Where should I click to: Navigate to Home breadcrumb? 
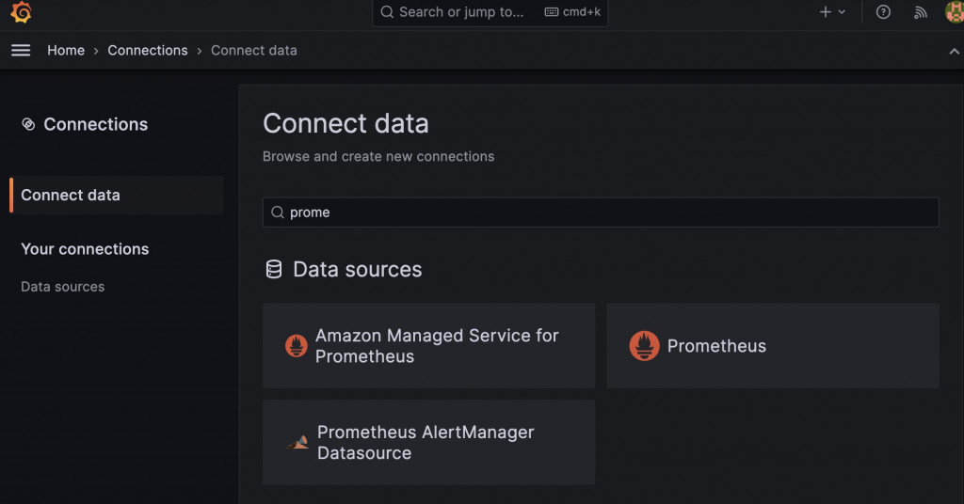[x=66, y=51]
